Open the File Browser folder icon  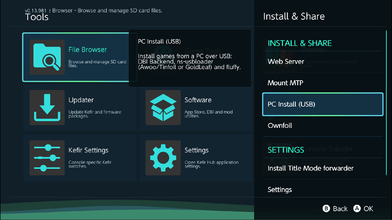(x=47, y=57)
